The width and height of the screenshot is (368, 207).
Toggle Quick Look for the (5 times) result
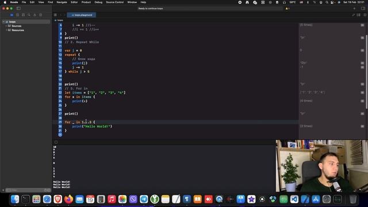pyautogui.click(x=362, y=25)
